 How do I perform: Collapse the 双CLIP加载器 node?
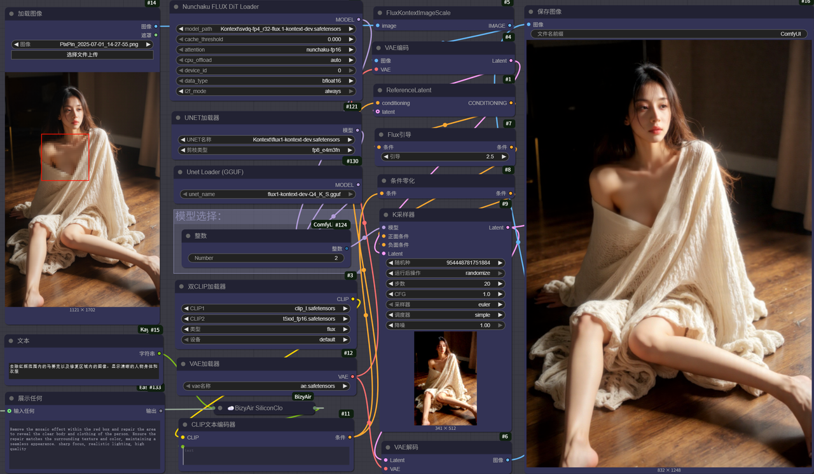[181, 287]
